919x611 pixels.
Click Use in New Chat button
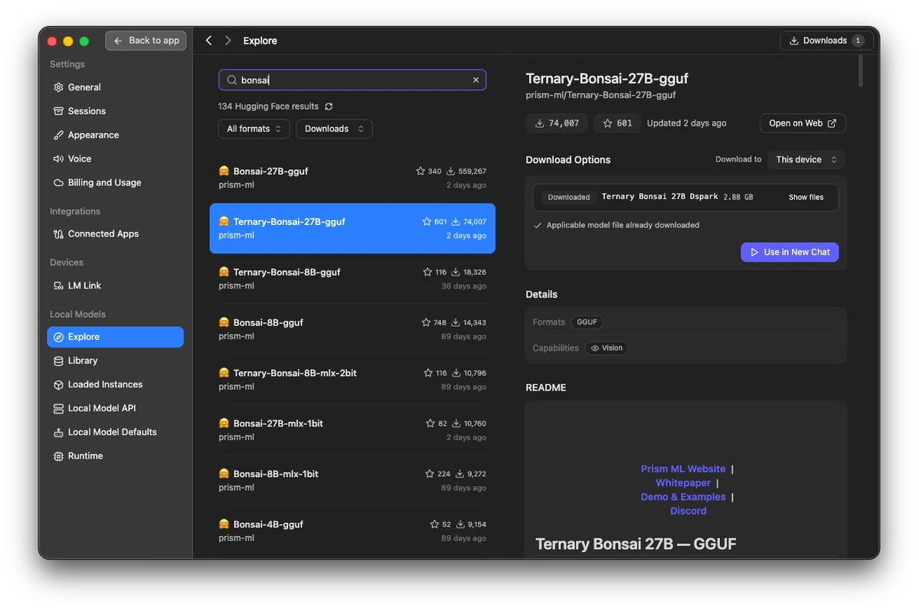[x=790, y=252]
